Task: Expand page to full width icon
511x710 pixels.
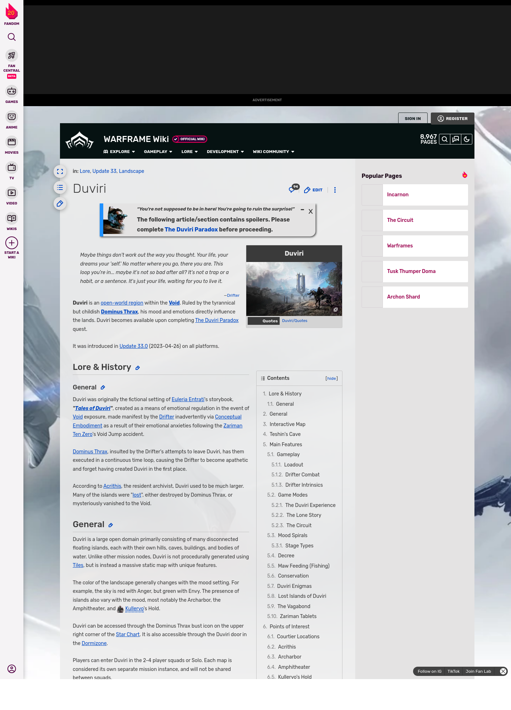Action: (60, 171)
